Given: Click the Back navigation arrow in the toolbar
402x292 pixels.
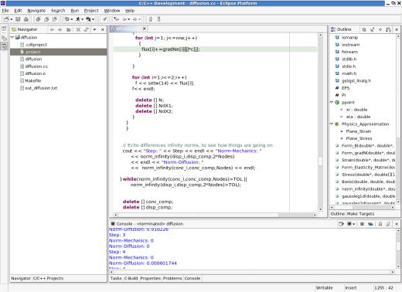Looking at the screenshot, I should 124,19.
